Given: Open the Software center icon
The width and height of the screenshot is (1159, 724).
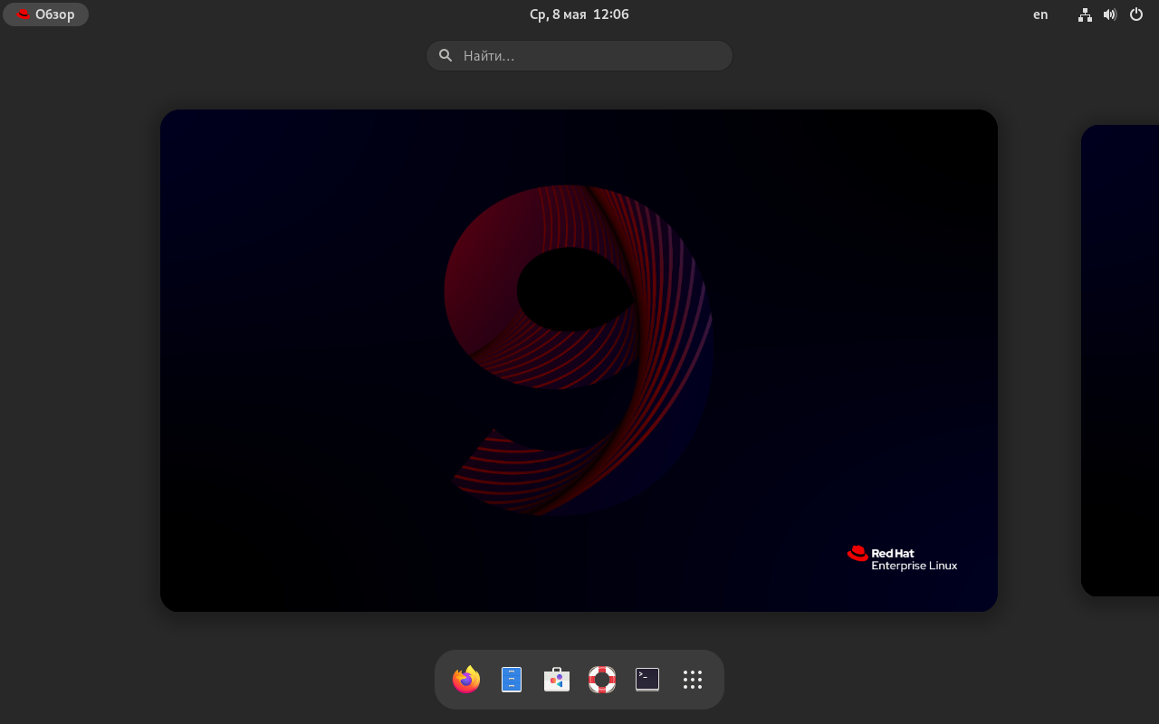Looking at the screenshot, I should pyautogui.click(x=557, y=680).
